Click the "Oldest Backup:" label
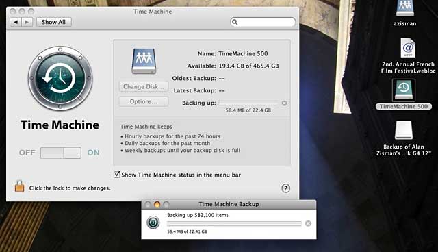The image size is (438, 252). pyautogui.click(x=194, y=78)
